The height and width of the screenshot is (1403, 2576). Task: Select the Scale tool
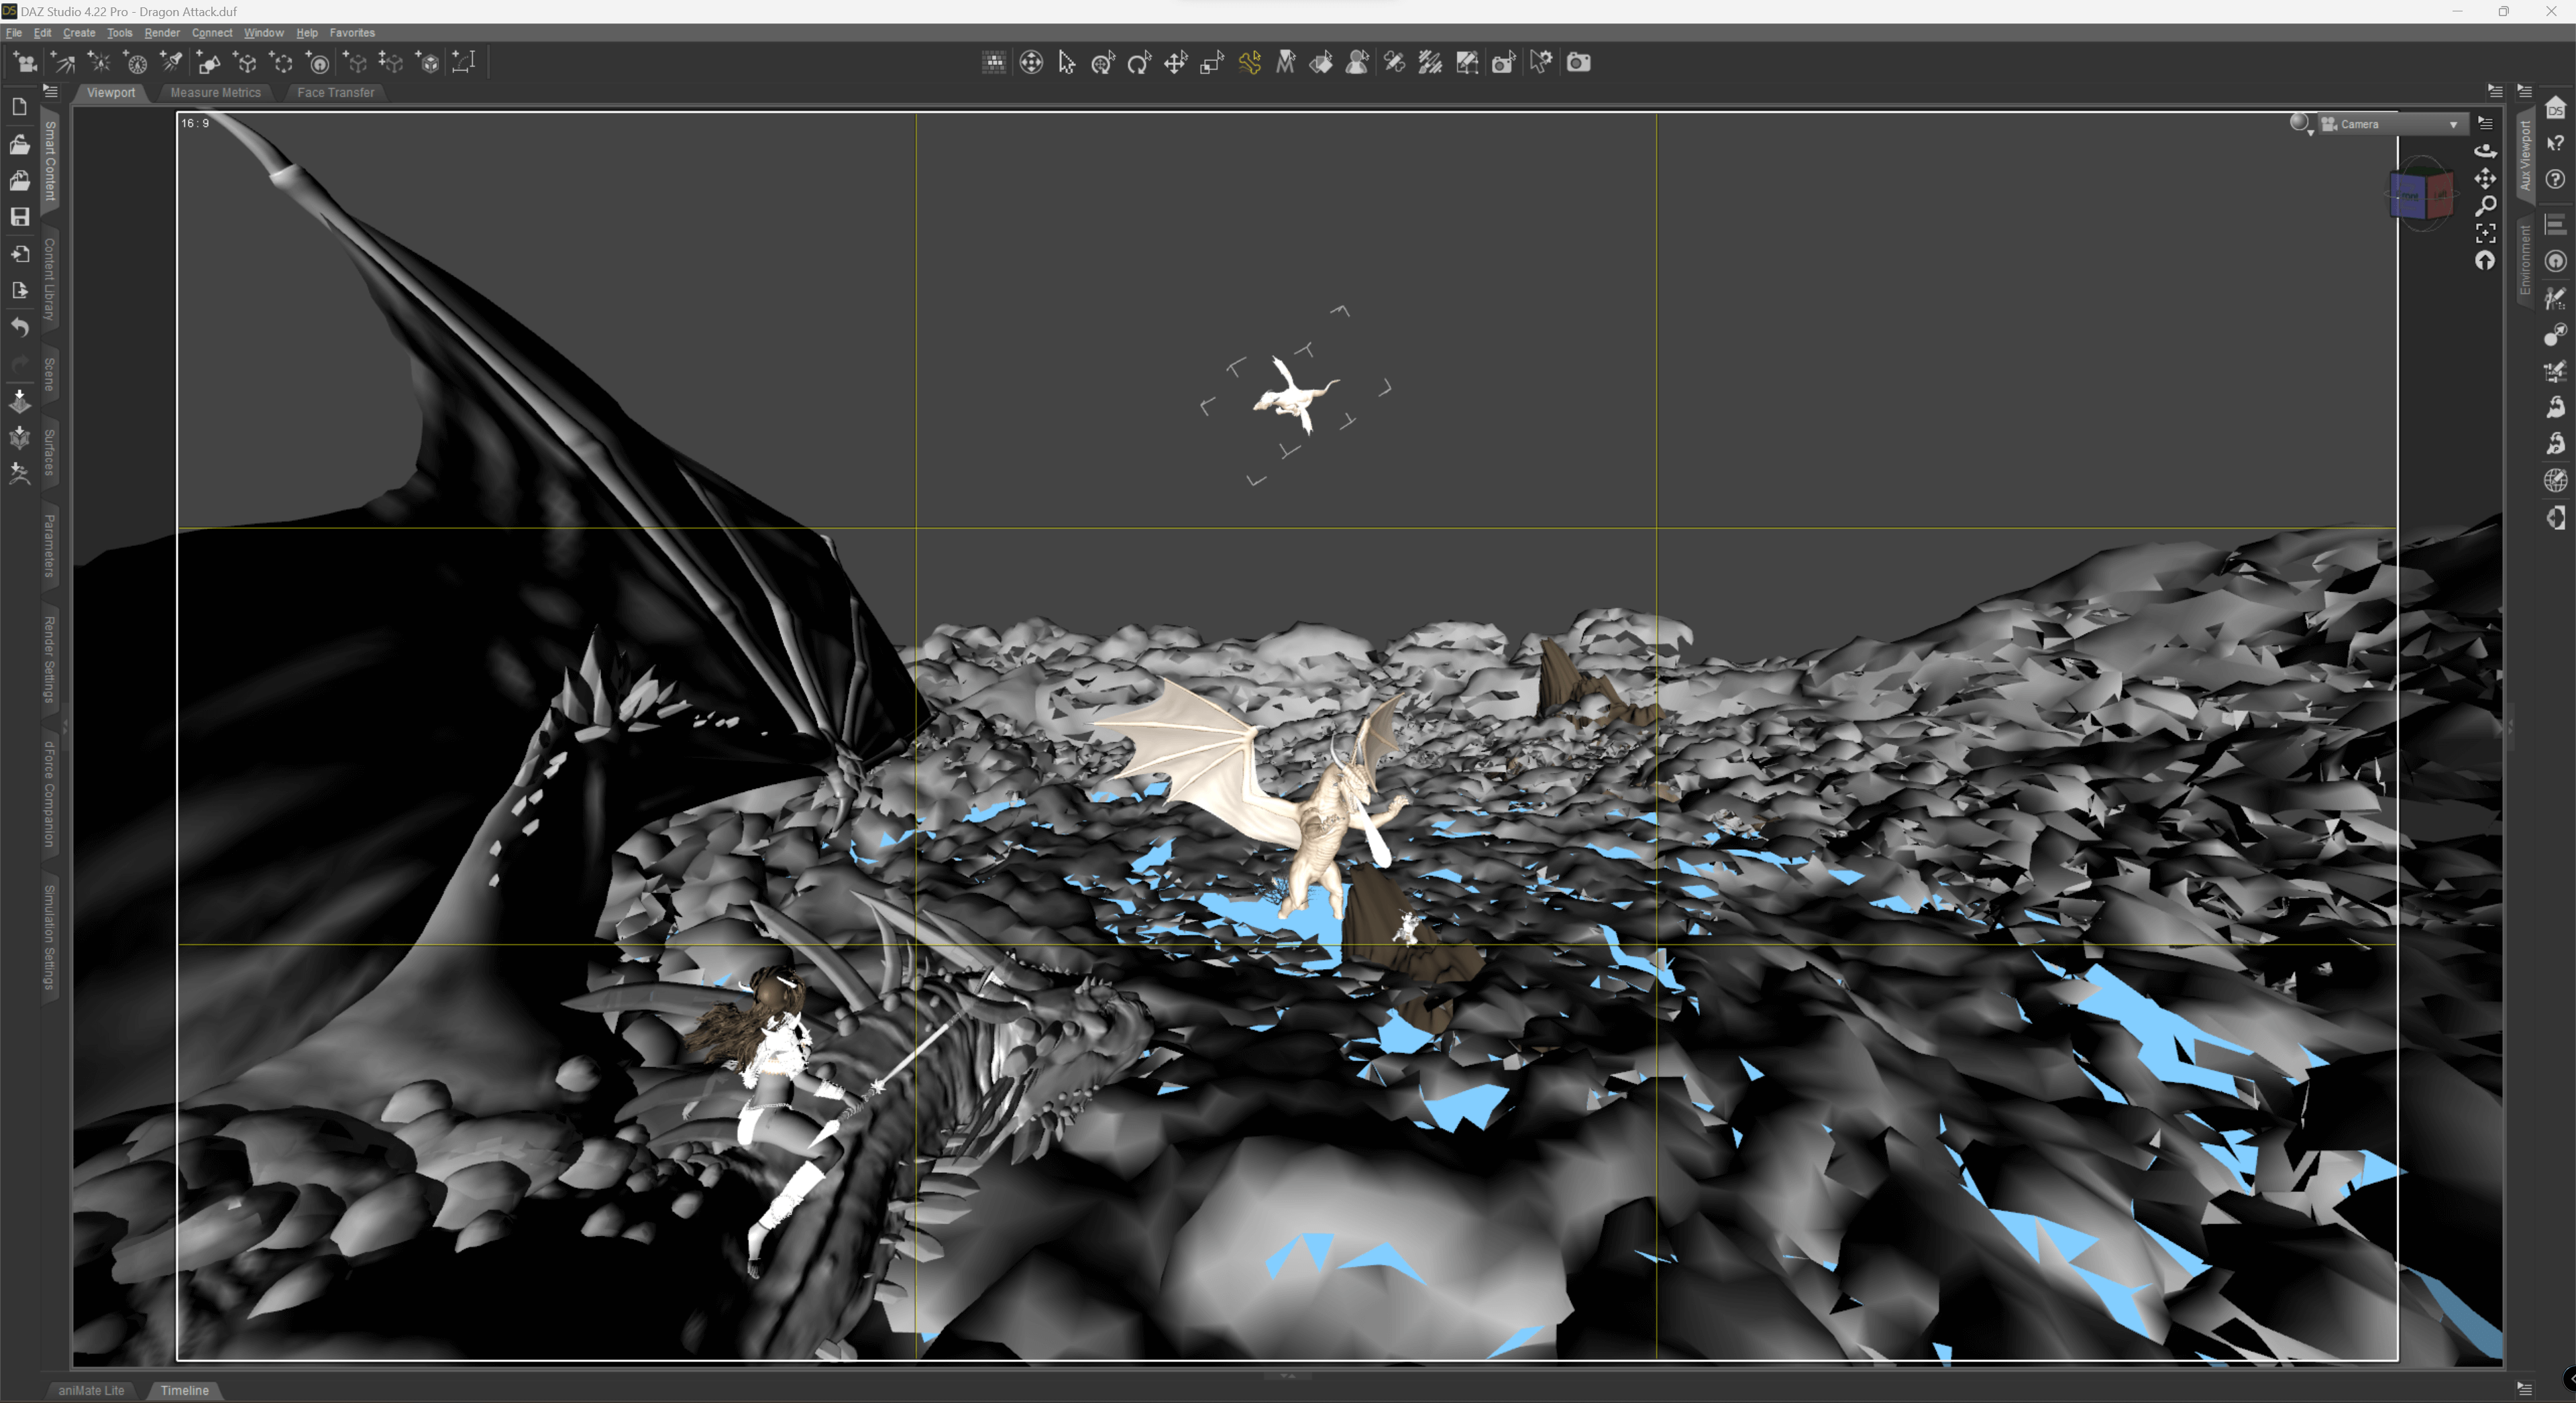tap(1212, 63)
